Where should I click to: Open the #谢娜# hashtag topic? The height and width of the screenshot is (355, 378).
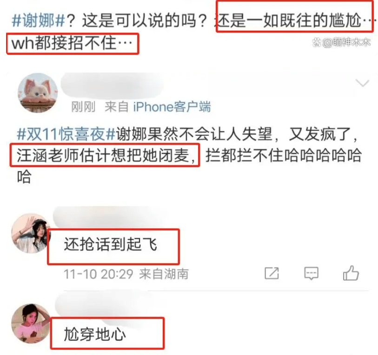click(x=38, y=21)
